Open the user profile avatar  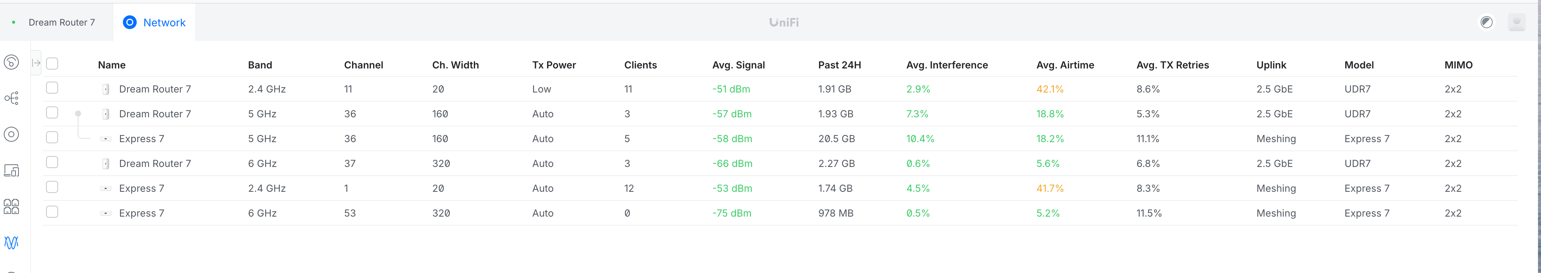click(1516, 23)
